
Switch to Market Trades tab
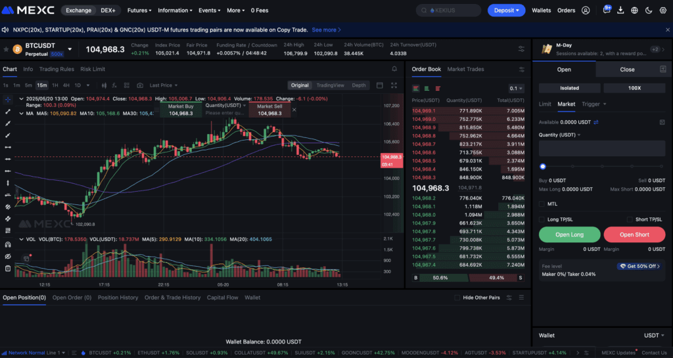point(465,69)
